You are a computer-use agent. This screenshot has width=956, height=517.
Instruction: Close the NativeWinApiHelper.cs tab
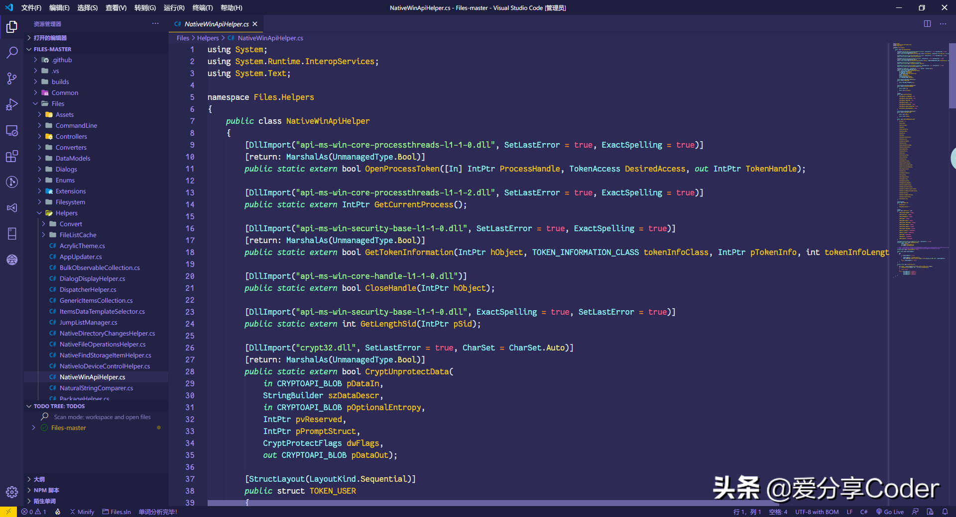tap(255, 24)
